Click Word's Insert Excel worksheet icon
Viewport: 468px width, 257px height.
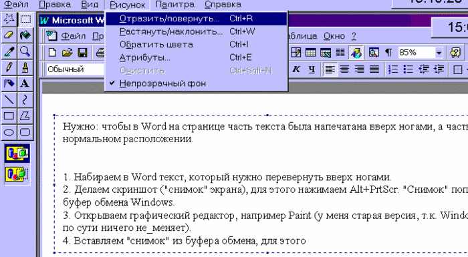[326, 53]
